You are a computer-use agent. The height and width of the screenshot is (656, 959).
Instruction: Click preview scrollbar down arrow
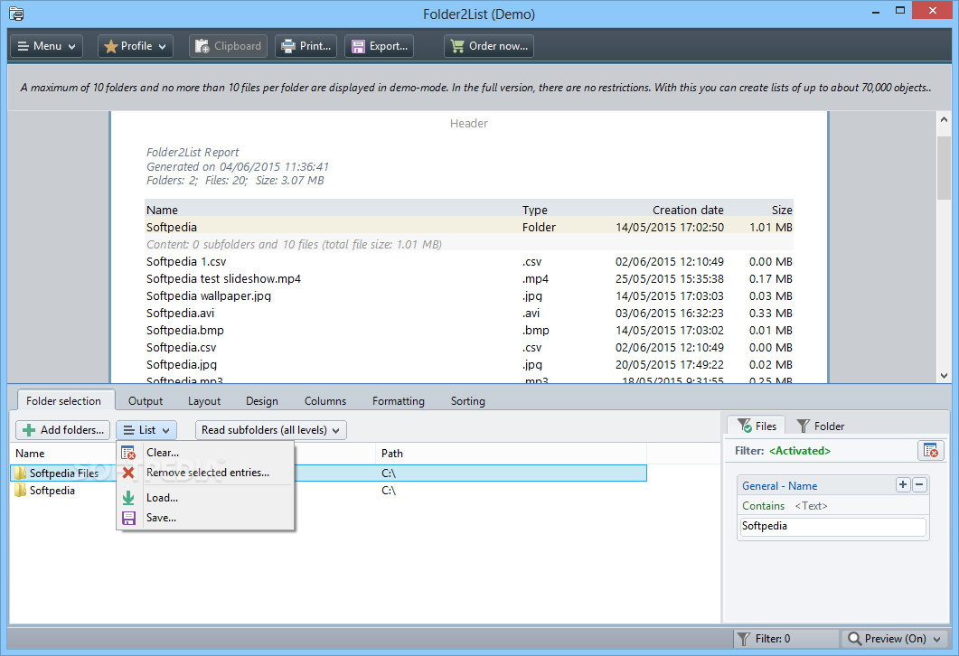[x=944, y=375]
